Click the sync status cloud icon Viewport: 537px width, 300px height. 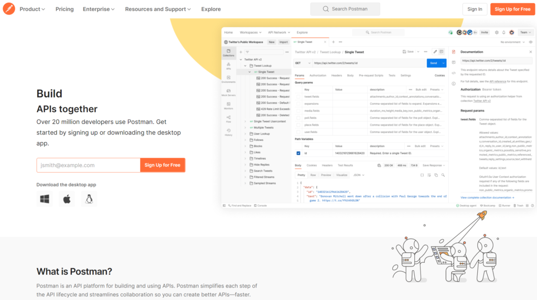[450, 32]
